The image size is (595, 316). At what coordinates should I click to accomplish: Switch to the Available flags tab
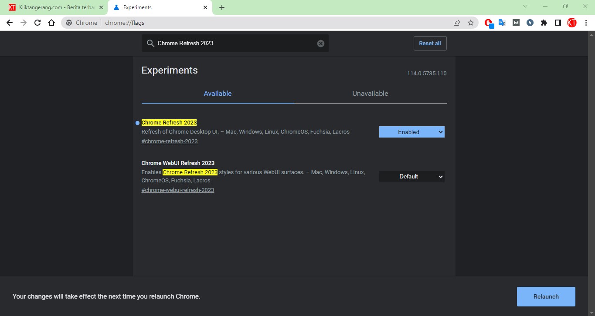coord(218,94)
